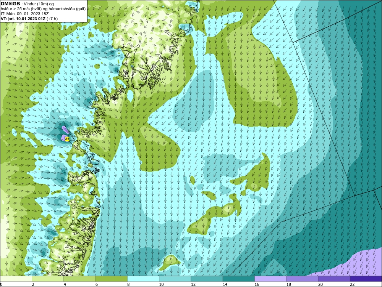This screenshot has width=382, height=287.
Task: Click the legend label '16'
Action: coord(257,285)
